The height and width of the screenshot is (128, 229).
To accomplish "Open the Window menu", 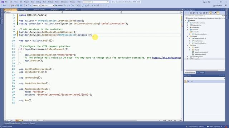I will coord(72,2).
